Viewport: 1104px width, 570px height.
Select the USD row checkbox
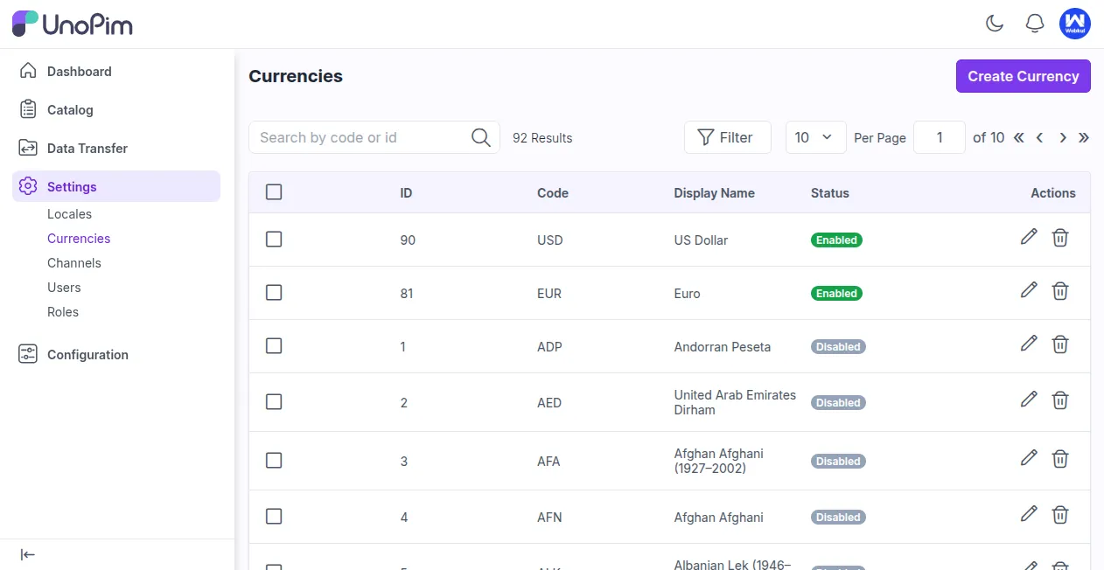click(x=274, y=240)
